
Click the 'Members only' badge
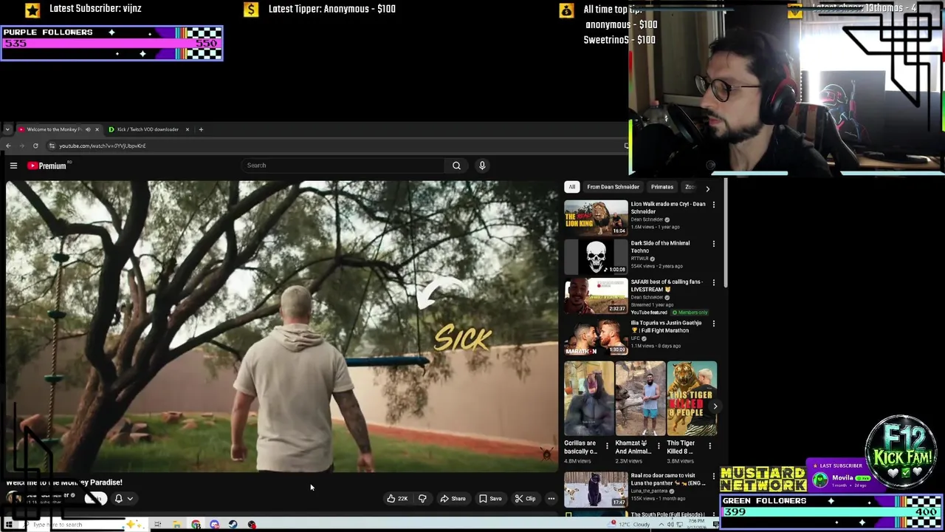pyautogui.click(x=690, y=313)
